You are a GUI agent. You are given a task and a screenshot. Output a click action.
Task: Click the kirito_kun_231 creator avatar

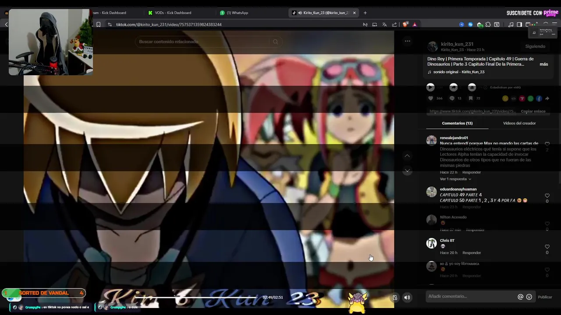point(433,47)
